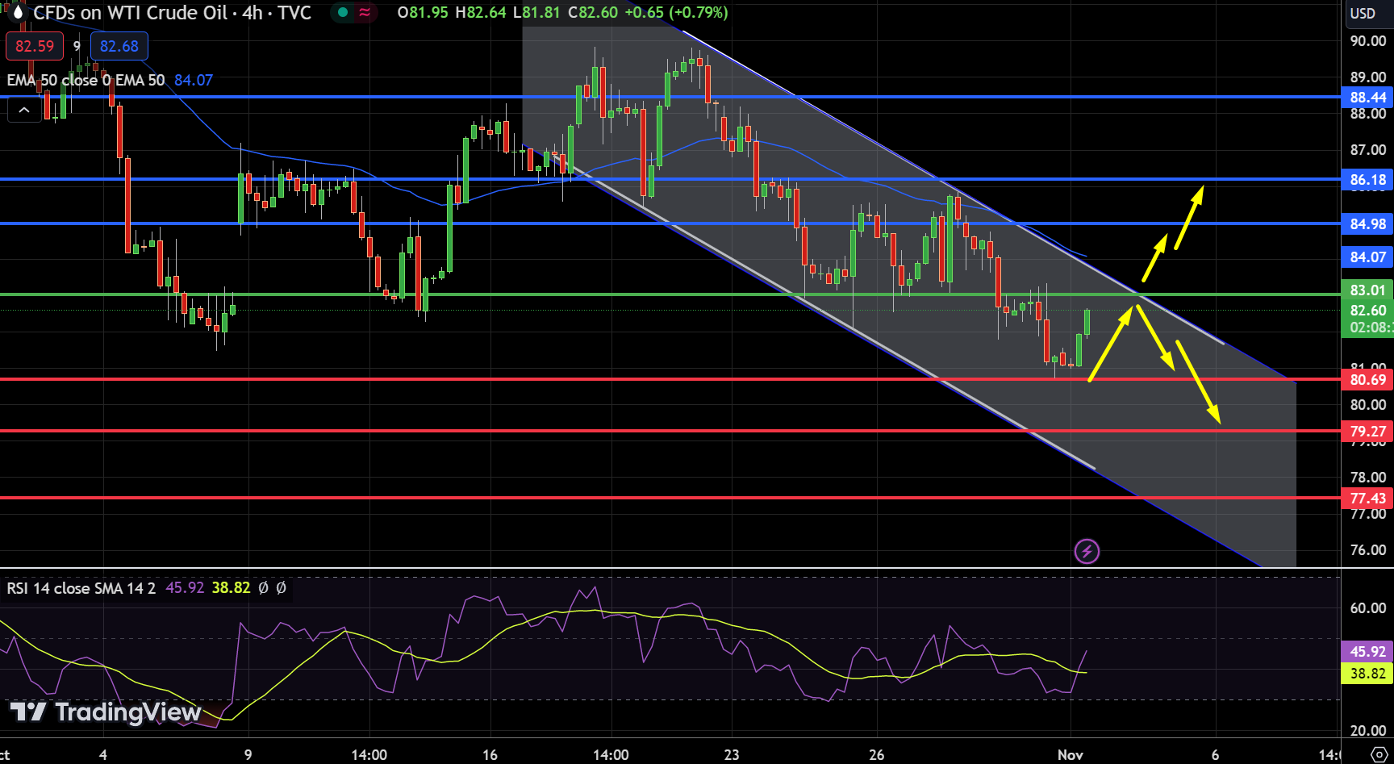Click the 86.18 price level label
Viewport: 1394px width, 764px height.
(x=1367, y=180)
